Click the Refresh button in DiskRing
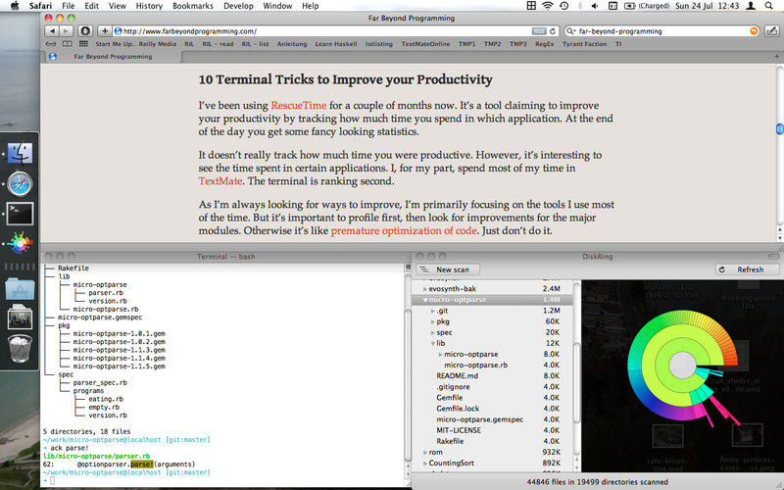 tap(747, 269)
